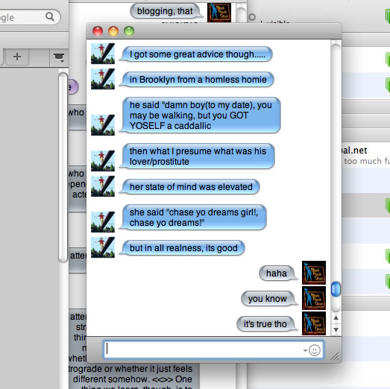Click the browser window vertical scrollbar thumb
The image size is (390, 389).
tap(63, 167)
